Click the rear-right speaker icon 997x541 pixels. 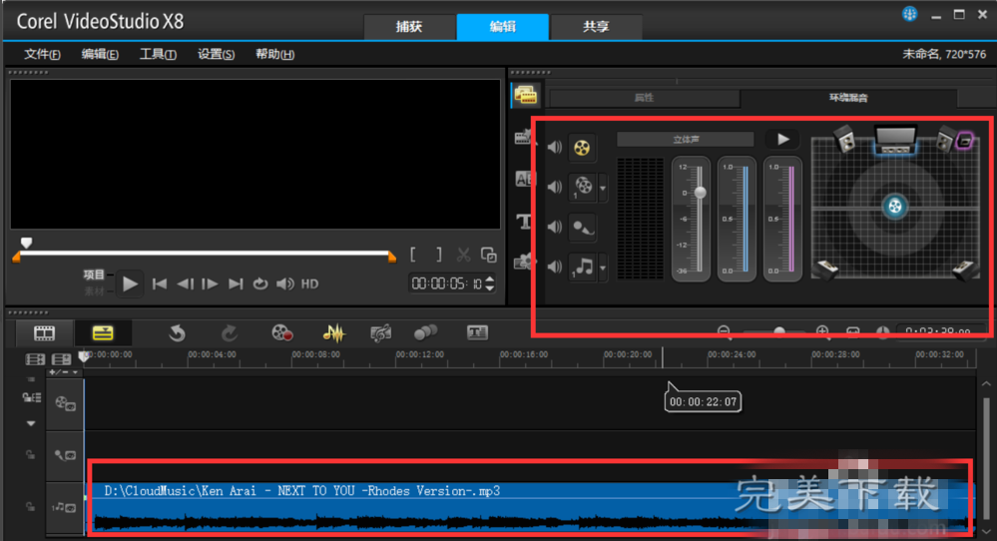964,269
